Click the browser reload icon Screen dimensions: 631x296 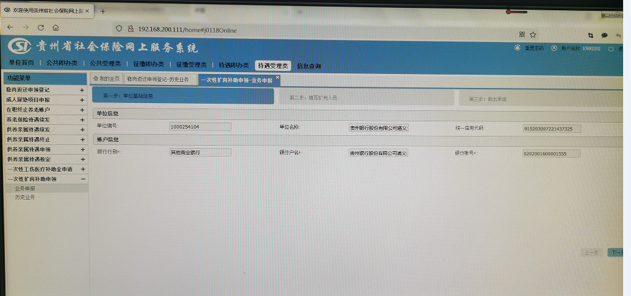point(41,28)
